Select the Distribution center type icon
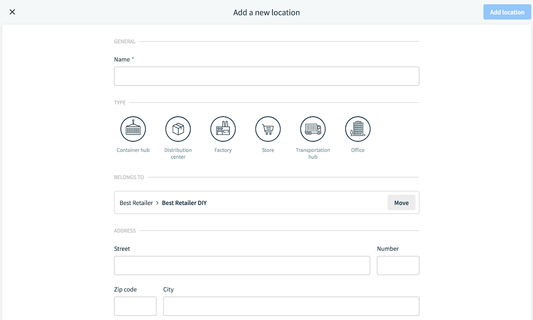Image resolution: width=533 pixels, height=320 pixels. pyautogui.click(x=178, y=129)
